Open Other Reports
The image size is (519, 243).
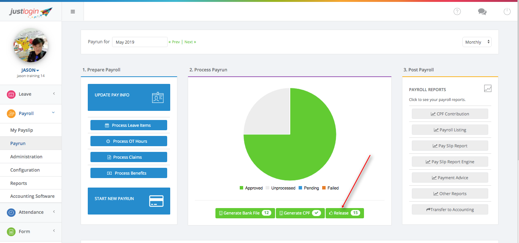point(450,194)
